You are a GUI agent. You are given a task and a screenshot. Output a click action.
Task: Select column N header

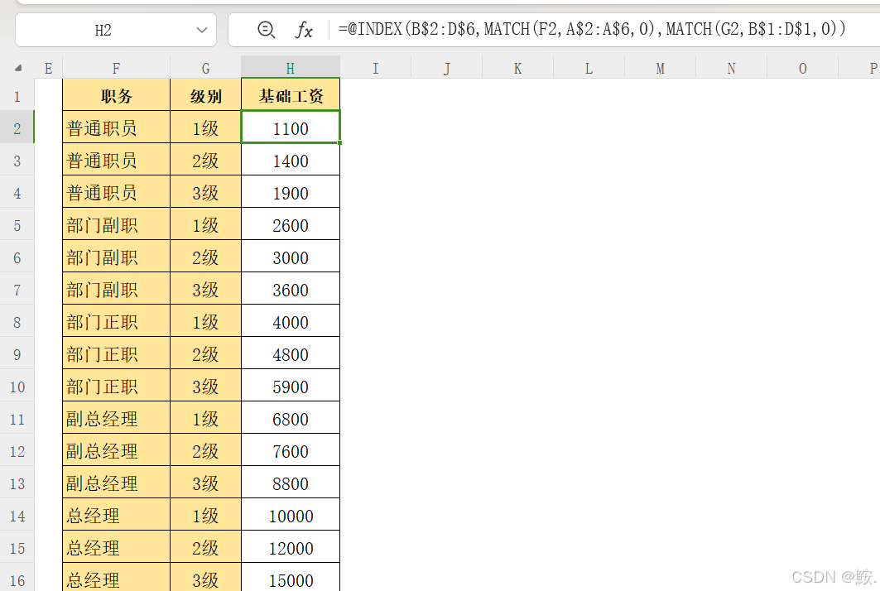point(732,68)
